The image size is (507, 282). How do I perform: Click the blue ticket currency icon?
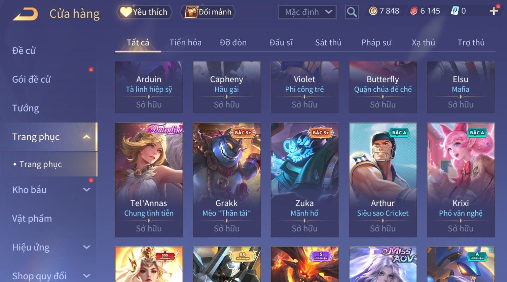click(x=455, y=11)
